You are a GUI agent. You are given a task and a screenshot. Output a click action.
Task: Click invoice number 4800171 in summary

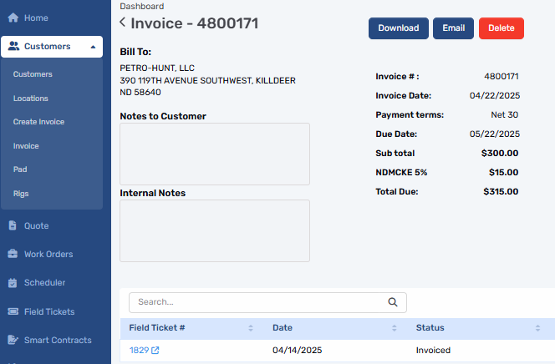click(502, 76)
